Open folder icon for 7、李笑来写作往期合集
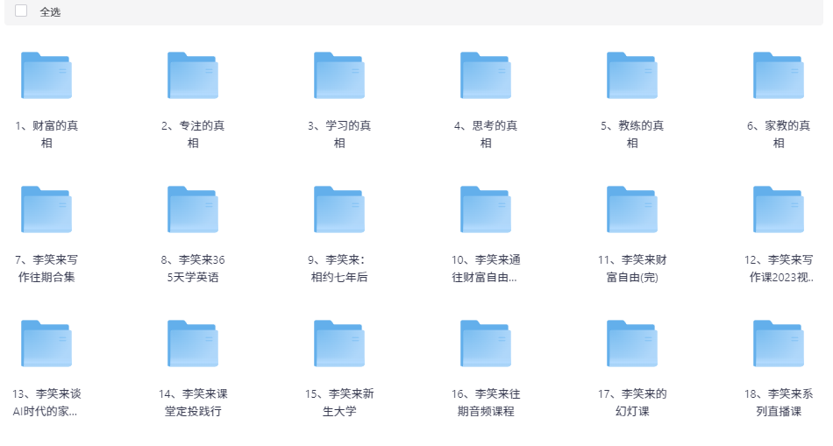 pos(46,209)
